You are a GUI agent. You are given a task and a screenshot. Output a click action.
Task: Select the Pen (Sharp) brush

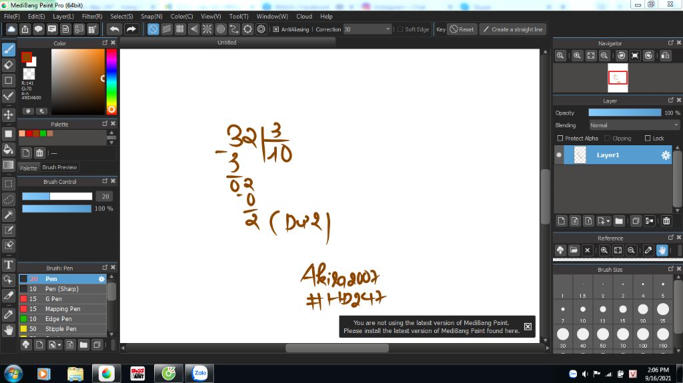pos(62,289)
